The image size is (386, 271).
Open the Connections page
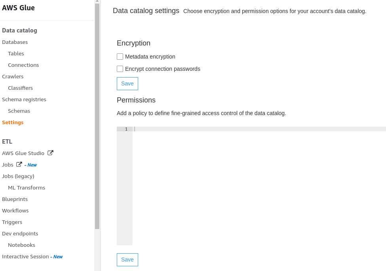pos(23,65)
